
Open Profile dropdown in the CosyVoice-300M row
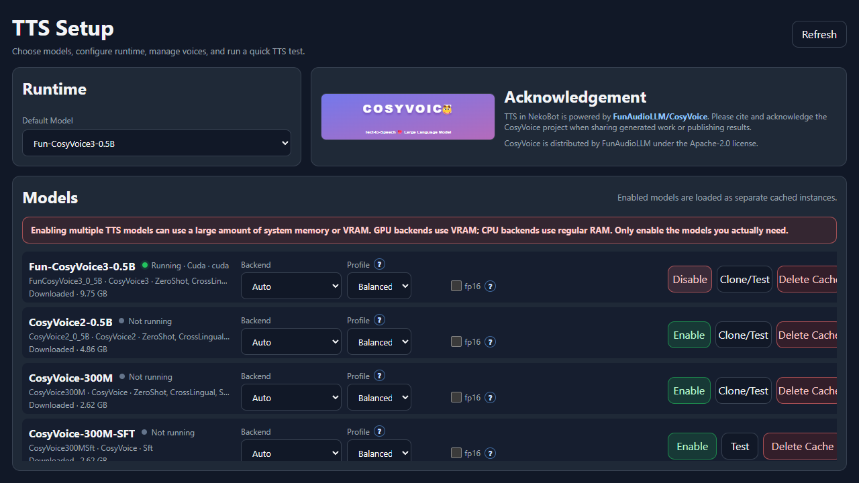pyautogui.click(x=379, y=397)
